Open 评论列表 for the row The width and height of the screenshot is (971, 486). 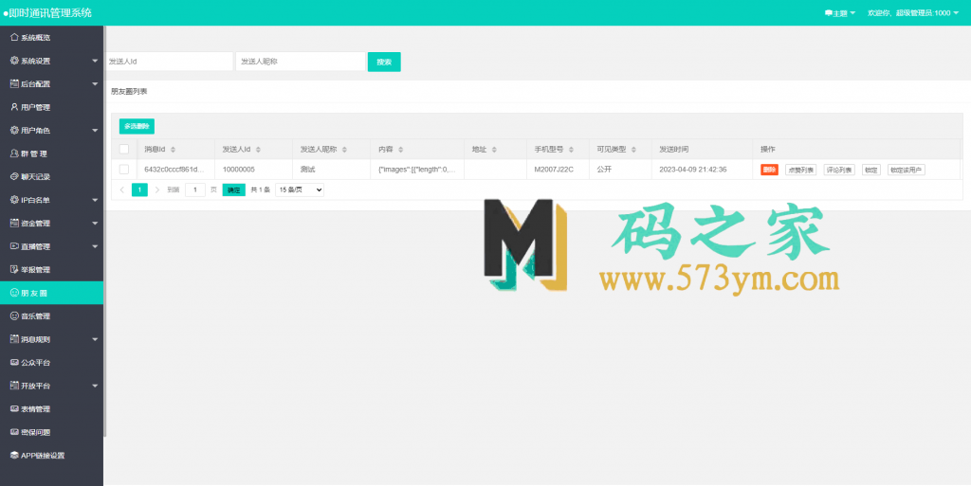click(839, 170)
